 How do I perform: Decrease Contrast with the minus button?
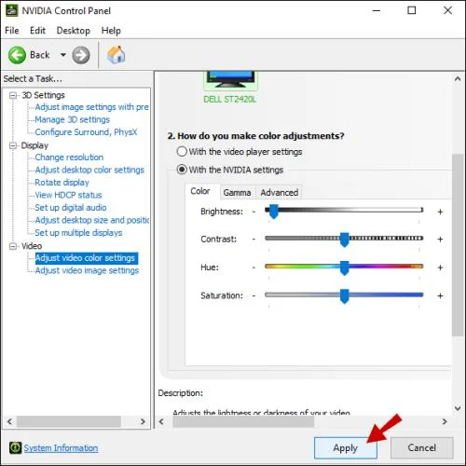[x=254, y=240]
